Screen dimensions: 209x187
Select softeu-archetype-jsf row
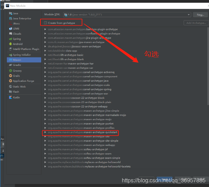pos(78,149)
